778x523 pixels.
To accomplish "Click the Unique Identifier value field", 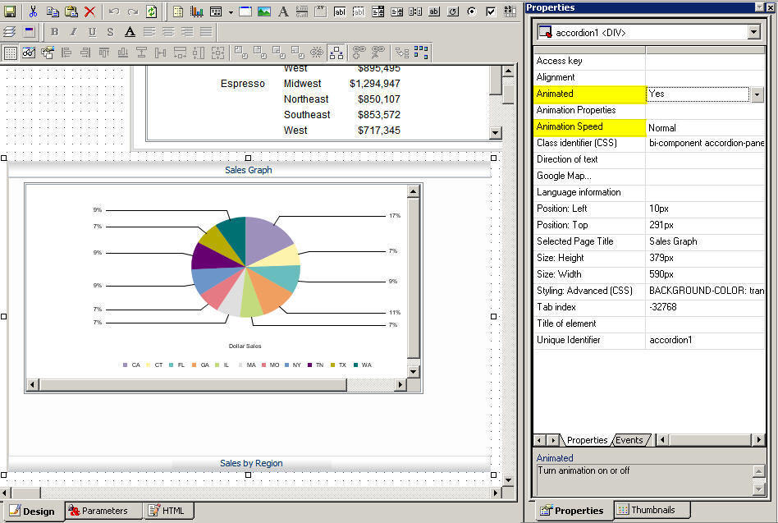I will point(704,340).
